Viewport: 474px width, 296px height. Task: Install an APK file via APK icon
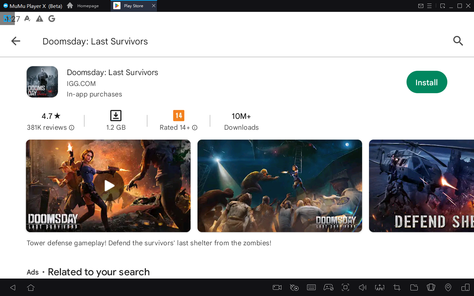pos(380,287)
